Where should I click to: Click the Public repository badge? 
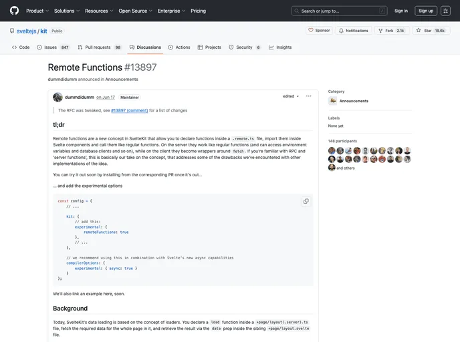(57, 31)
